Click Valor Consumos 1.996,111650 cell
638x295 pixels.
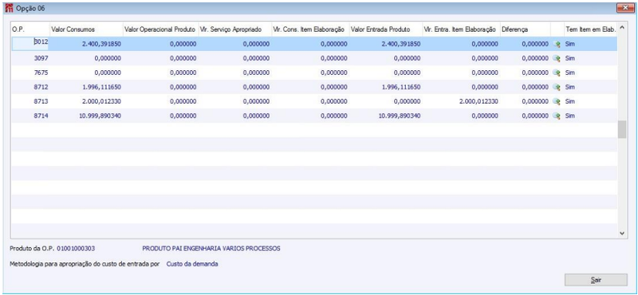click(86, 87)
